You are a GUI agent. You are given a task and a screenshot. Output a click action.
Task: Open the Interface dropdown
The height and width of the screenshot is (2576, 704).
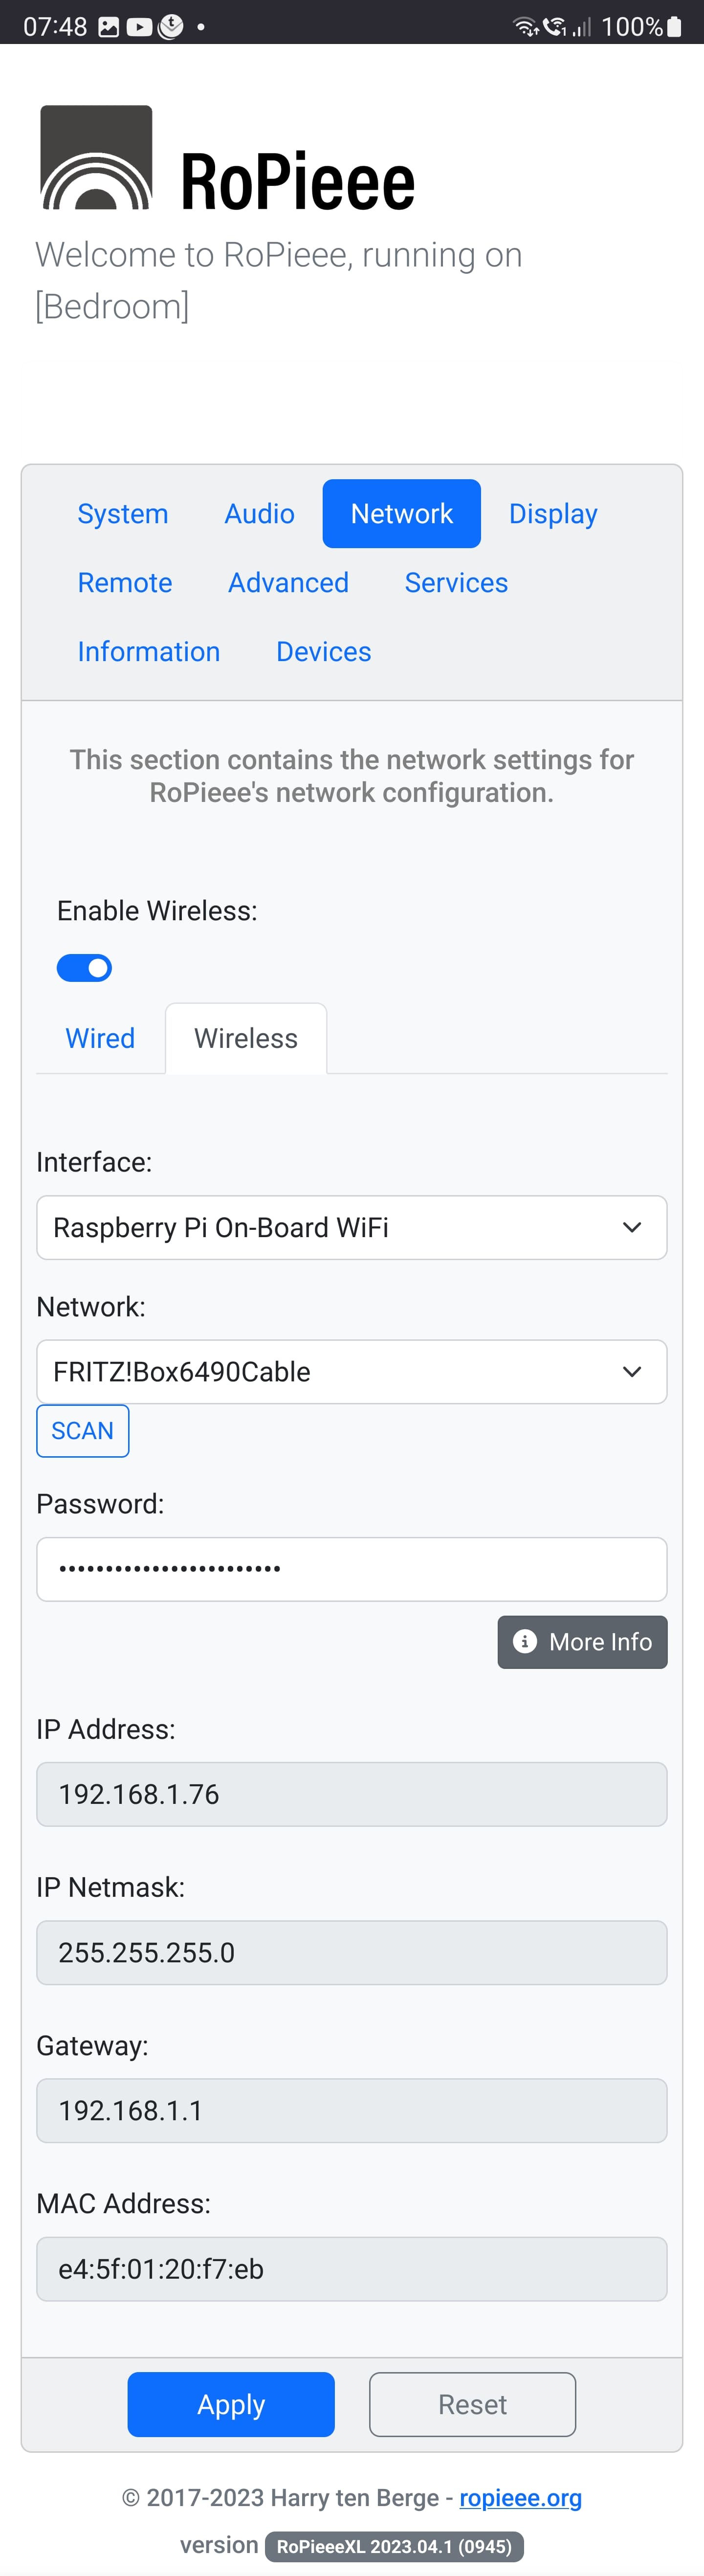351,1227
